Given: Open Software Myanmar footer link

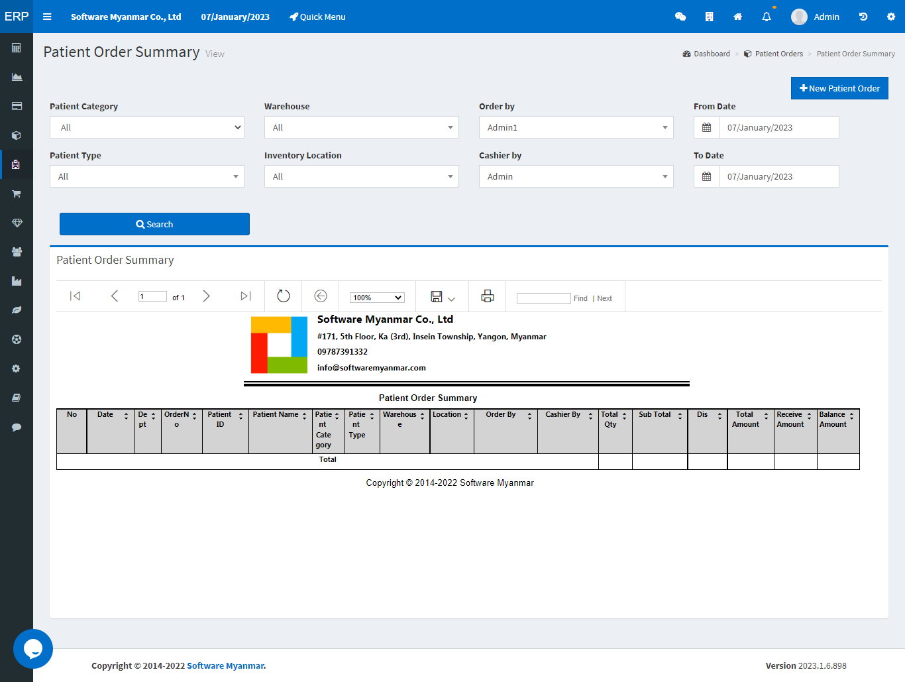Looking at the screenshot, I should [225, 665].
